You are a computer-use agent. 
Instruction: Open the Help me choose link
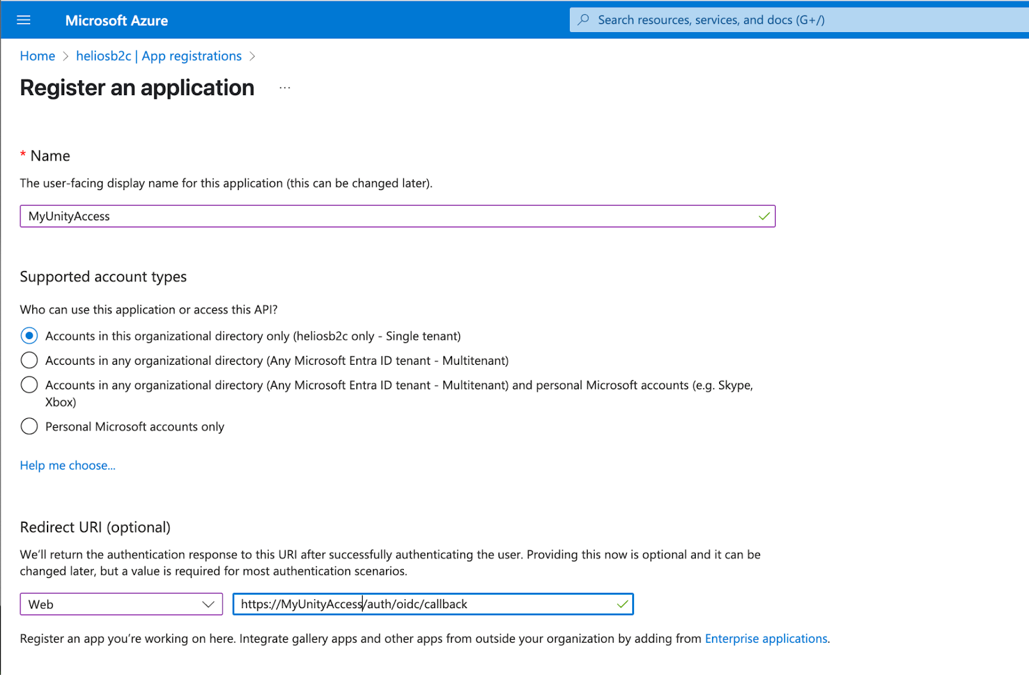click(67, 465)
